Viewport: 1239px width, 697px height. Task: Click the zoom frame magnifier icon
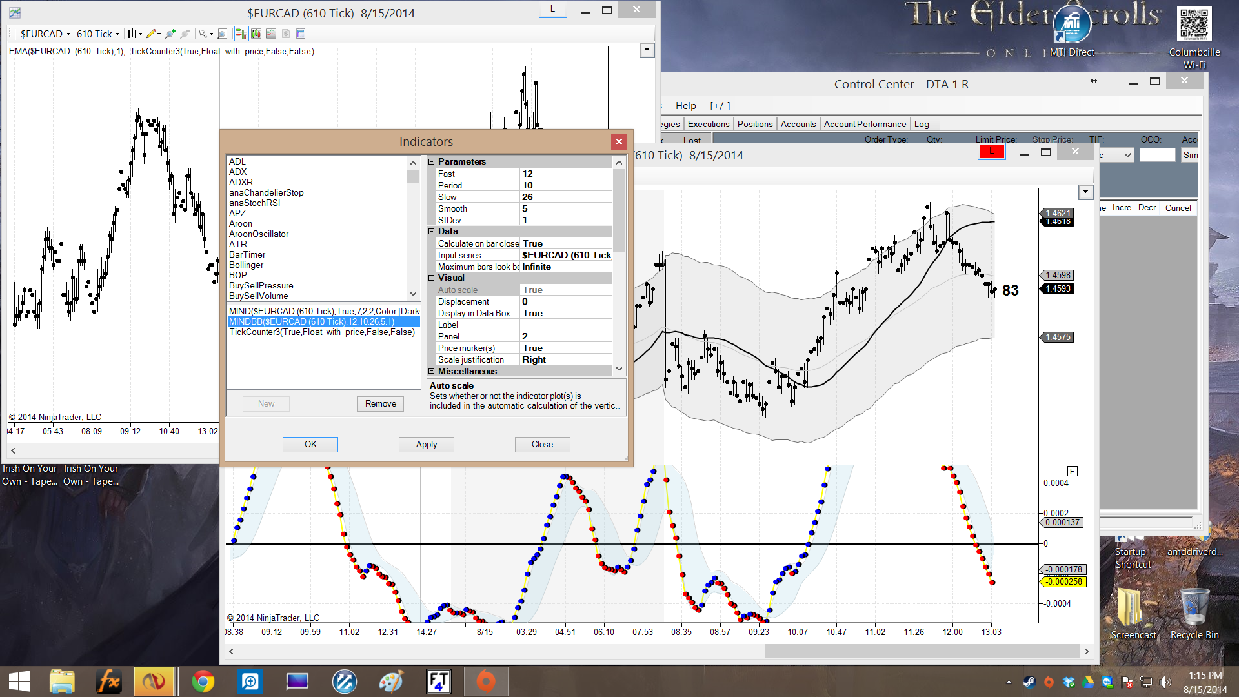coord(222,34)
